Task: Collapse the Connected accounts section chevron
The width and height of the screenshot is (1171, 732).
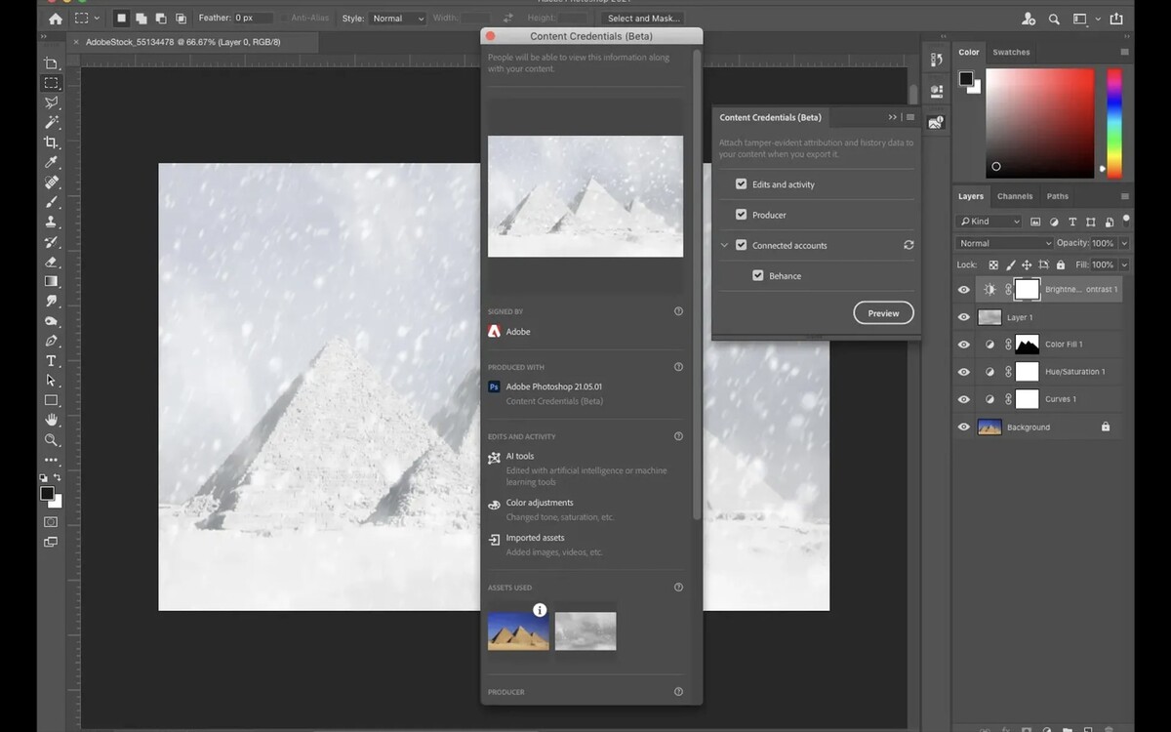Action: pos(724,245)
